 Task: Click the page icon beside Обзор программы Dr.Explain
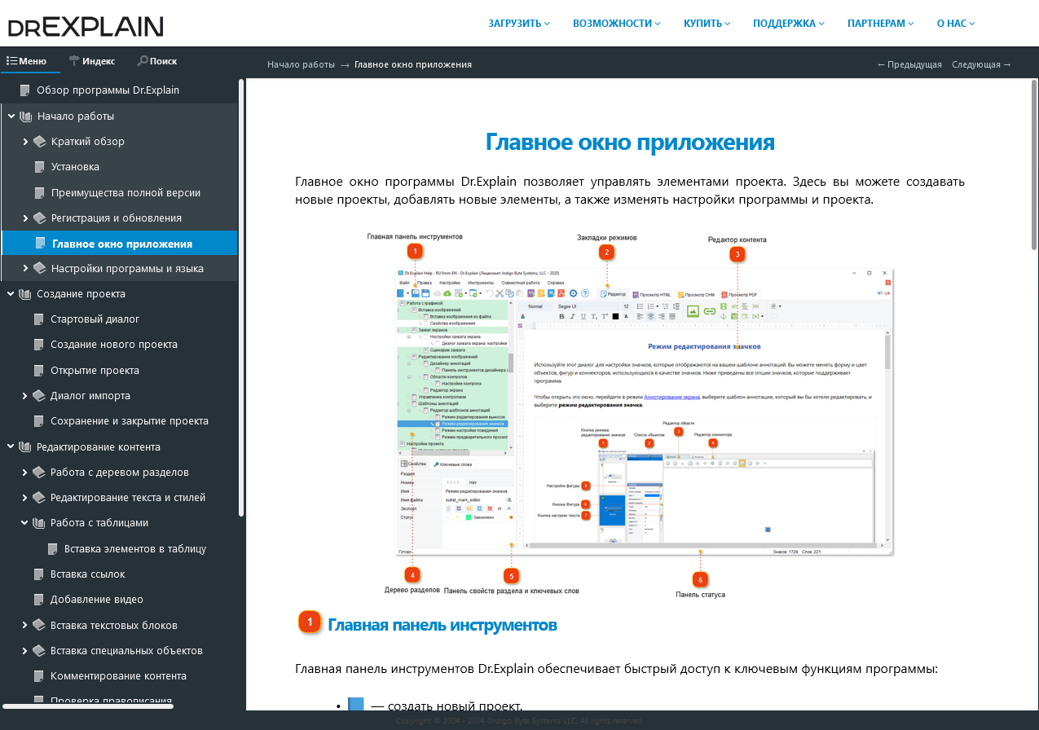tap(25, 90)
